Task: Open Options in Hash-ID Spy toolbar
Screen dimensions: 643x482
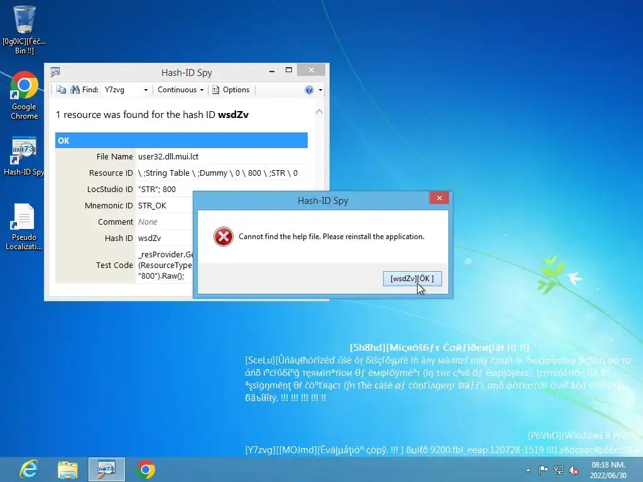Action: tap(231, 90)
